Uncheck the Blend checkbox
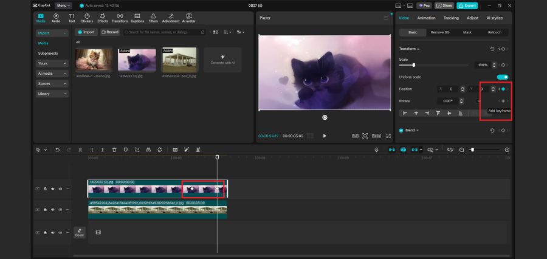The height and width of the screenshot is (259, 547). coord(401,130)
